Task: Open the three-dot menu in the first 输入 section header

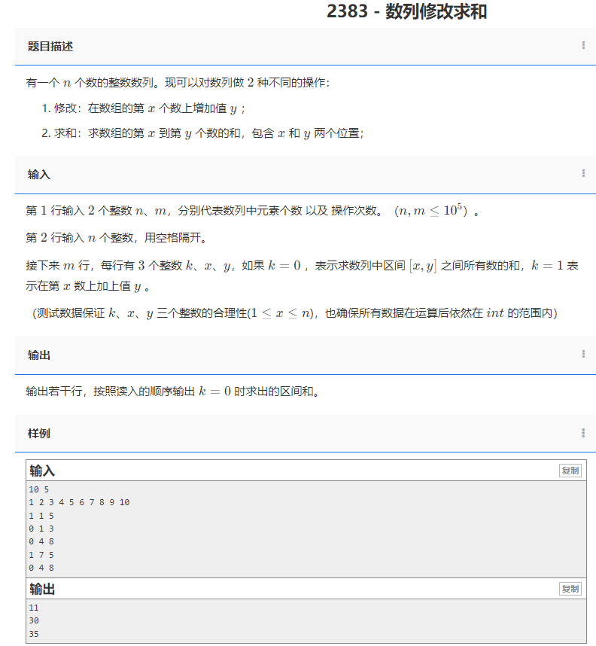Action: click(583, 173)
